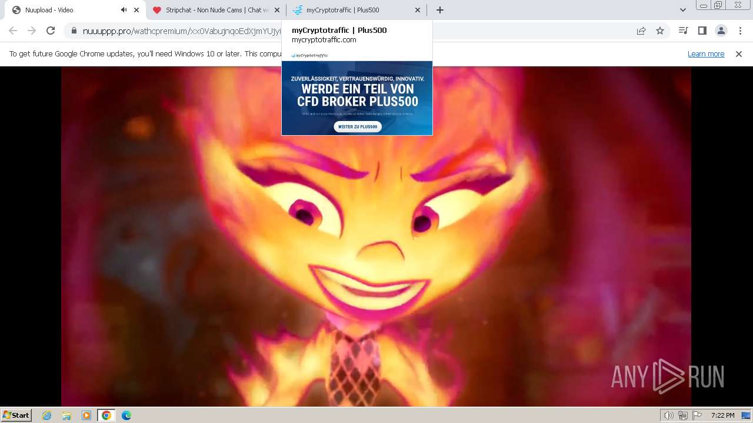
Task: Share this page via share icon
Action: (641, 31)
